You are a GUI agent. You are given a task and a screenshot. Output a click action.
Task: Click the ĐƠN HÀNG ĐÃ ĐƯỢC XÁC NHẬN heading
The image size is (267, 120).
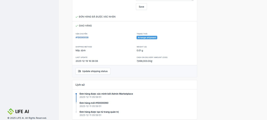pyautogui.click(x=97, y=17)
